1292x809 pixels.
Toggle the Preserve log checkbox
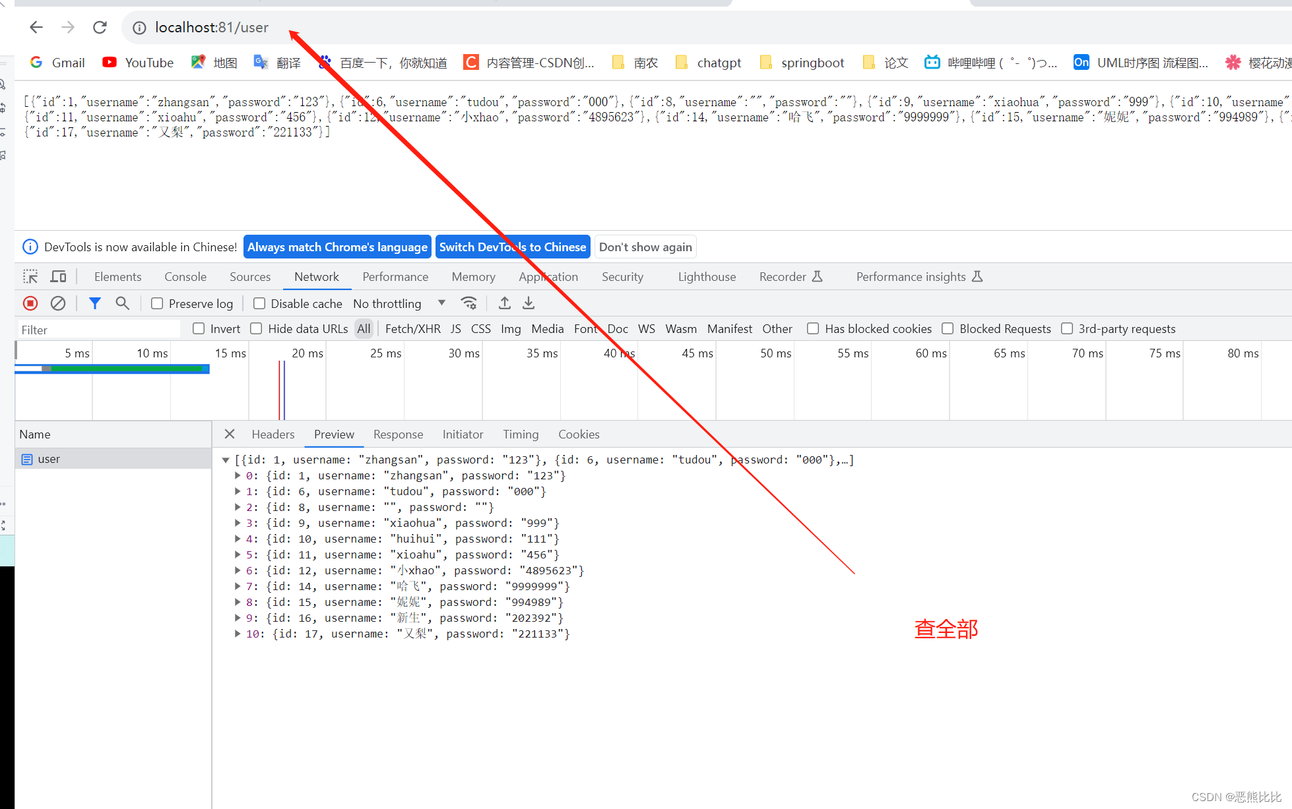point(156,303)
